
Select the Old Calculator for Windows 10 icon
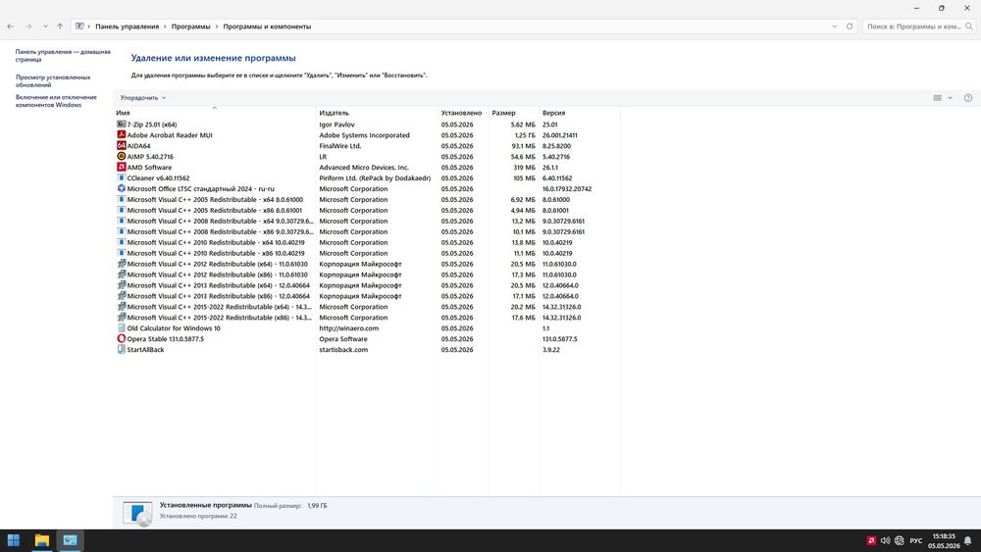[x=122, y=327]
